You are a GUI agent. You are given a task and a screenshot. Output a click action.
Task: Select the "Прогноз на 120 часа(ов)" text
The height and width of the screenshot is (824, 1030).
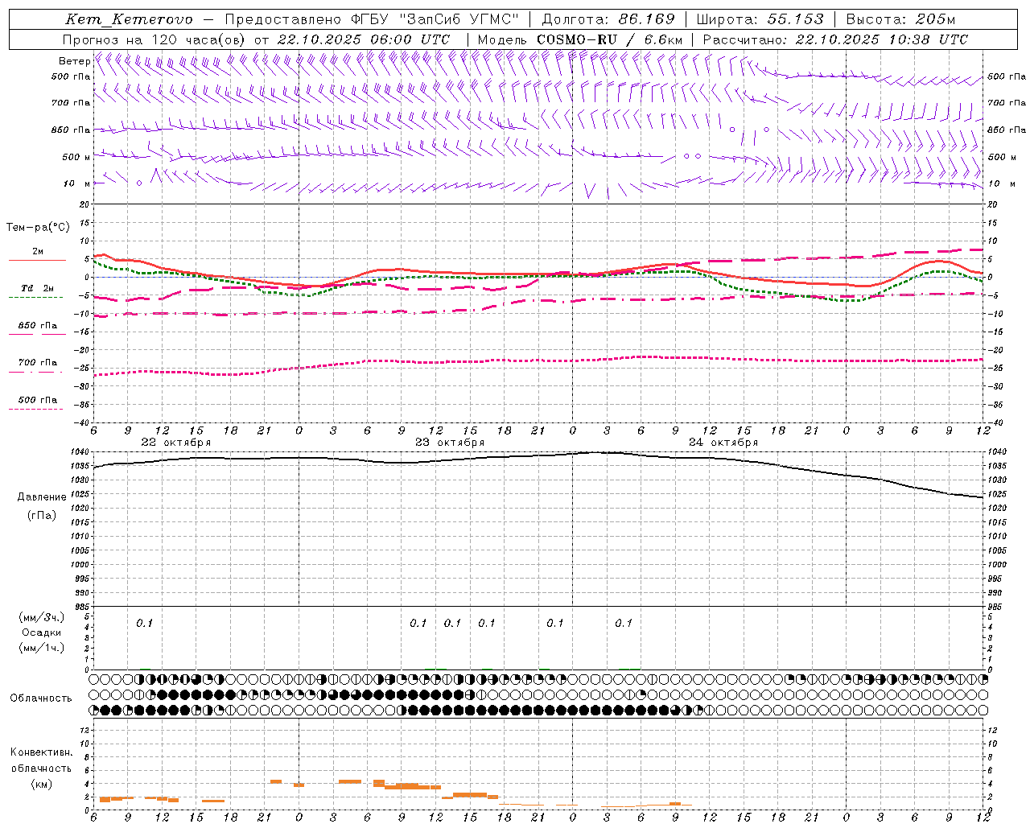(154, 39)
